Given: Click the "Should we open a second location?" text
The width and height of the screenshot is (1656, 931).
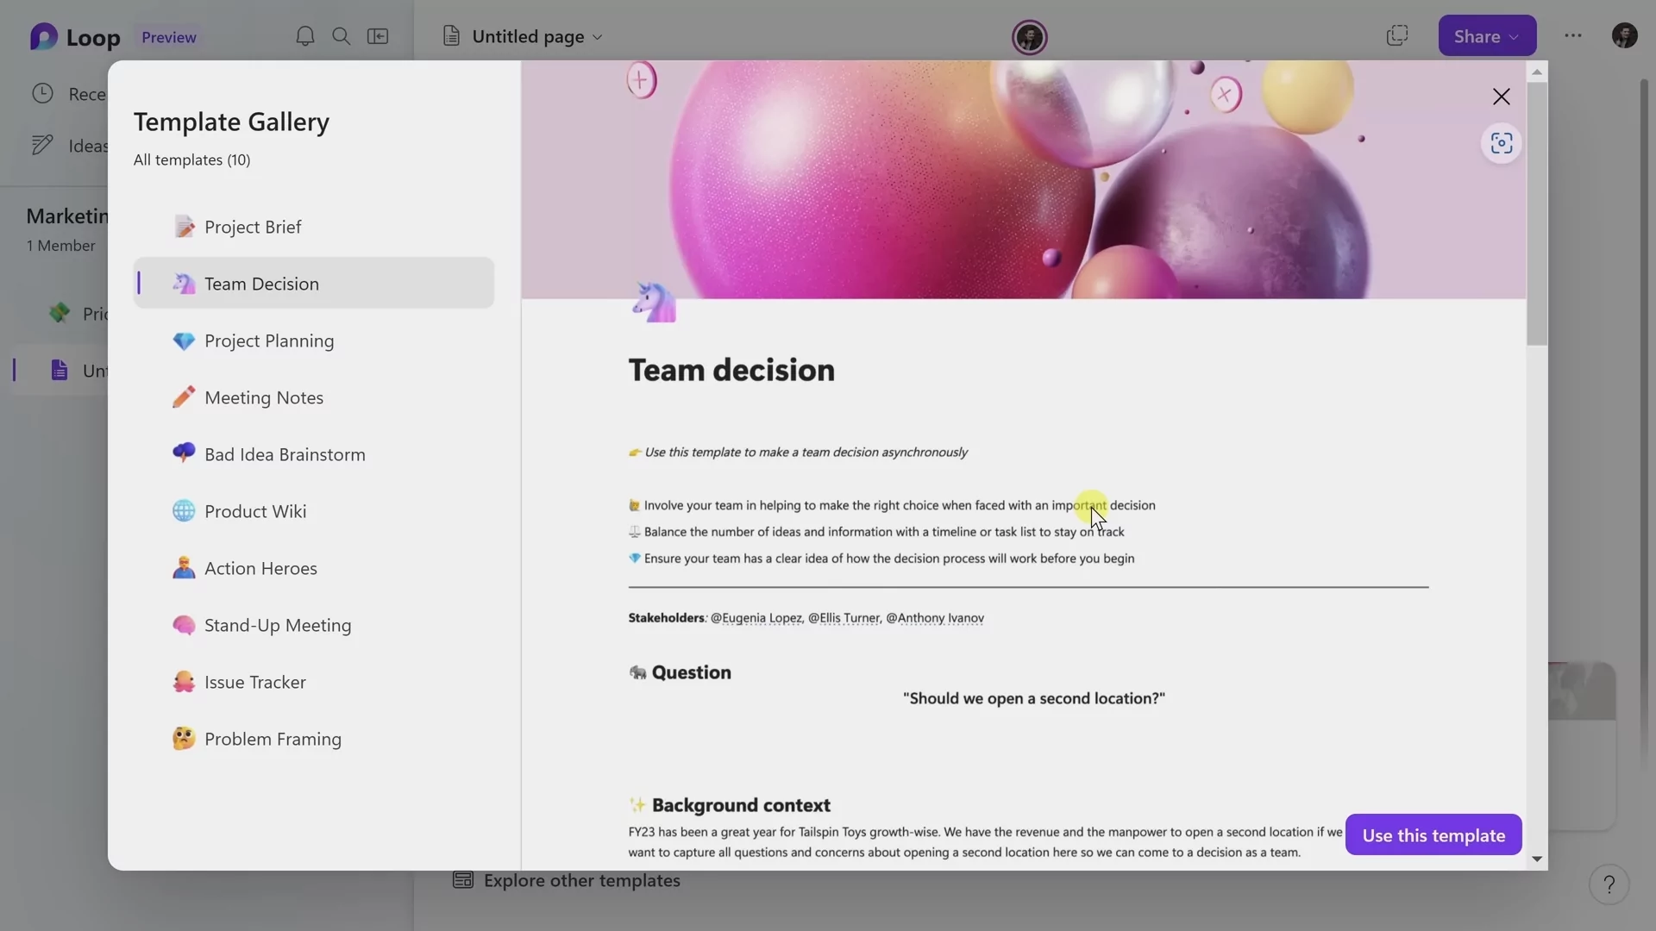Looking at the screenshot, I should 1034,698.
